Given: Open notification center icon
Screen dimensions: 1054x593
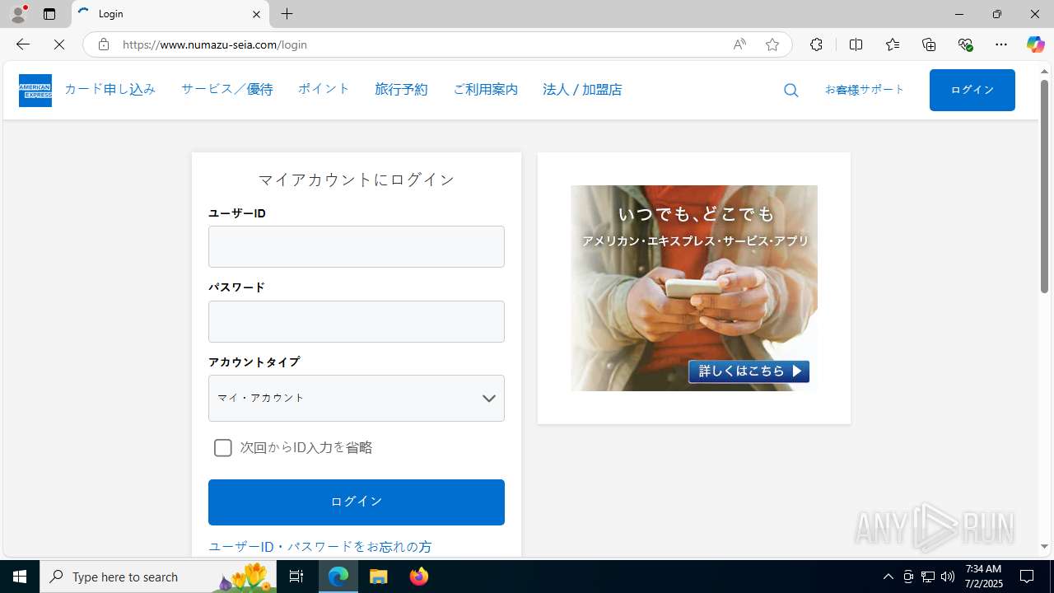Looking at the screenshot, I should [1027, 577].
